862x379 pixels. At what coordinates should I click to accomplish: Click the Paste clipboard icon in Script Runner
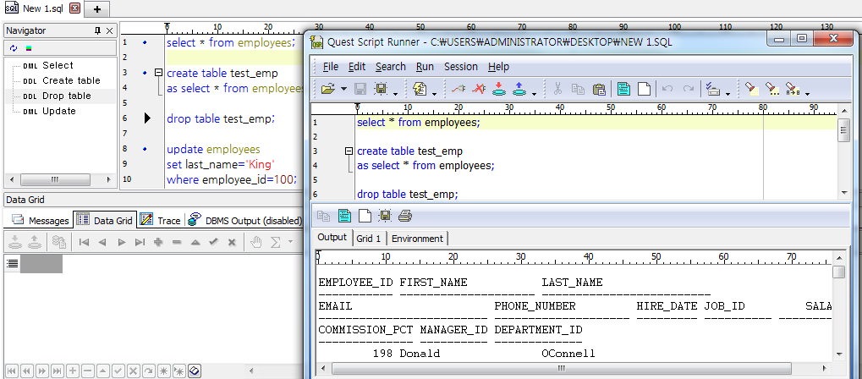pos(599,89)
